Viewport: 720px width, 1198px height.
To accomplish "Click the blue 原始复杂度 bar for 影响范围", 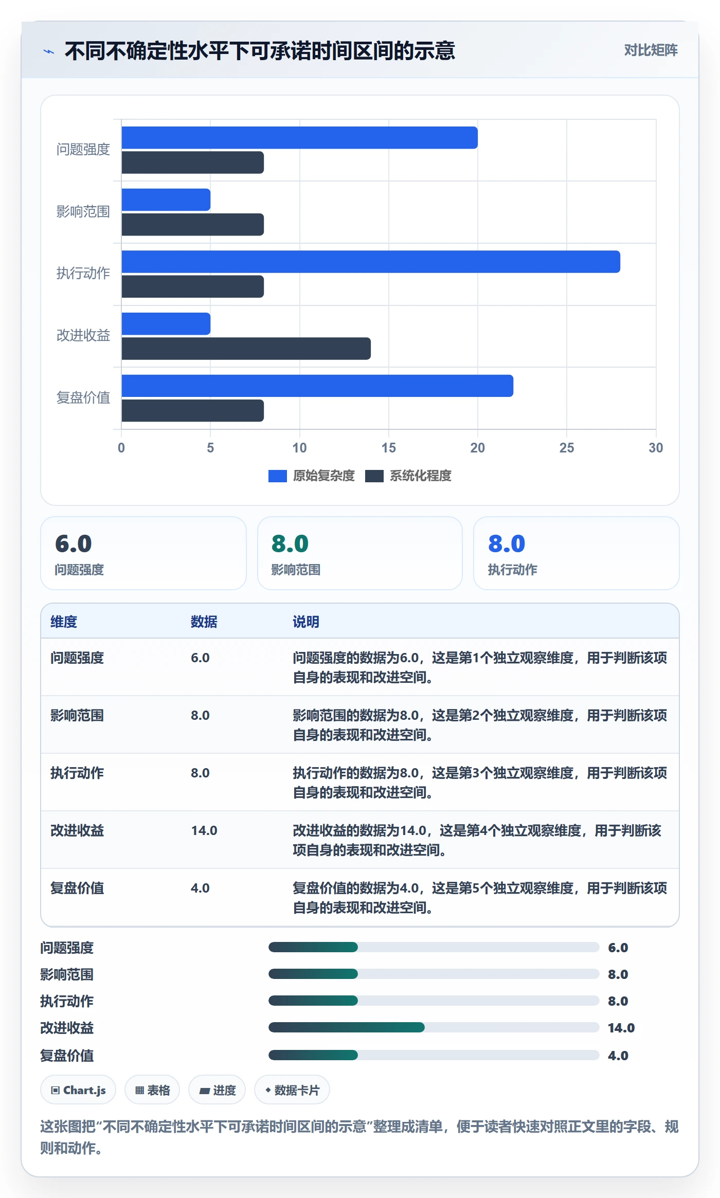I will tap(166, 199).
